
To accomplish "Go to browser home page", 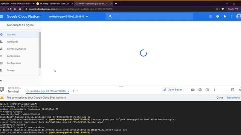I will [x=15, y=9].
